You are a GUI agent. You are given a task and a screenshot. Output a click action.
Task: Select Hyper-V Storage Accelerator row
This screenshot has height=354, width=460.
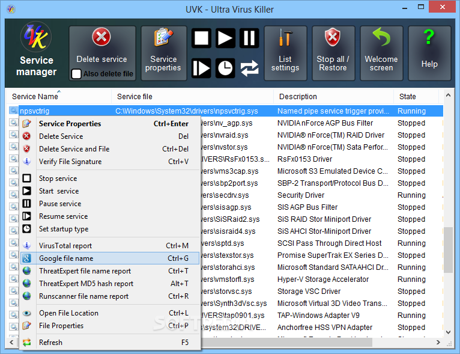click(322, 279)
